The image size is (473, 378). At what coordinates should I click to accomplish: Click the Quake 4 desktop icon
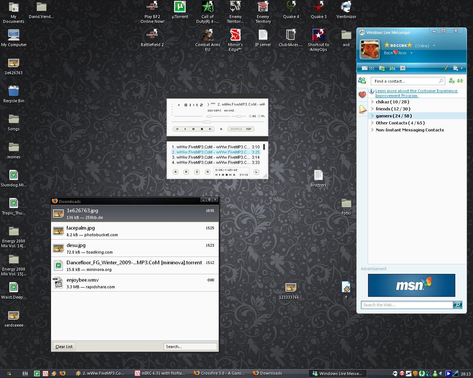291,10
